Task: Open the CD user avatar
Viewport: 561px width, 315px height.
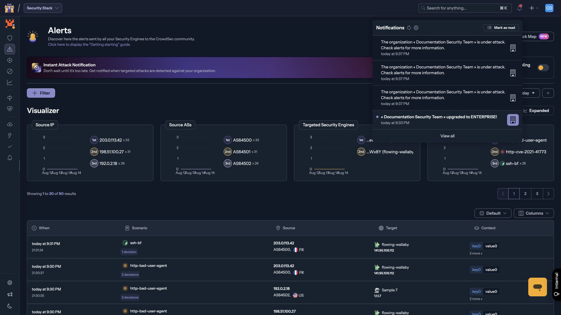Action: pos(549,8)
